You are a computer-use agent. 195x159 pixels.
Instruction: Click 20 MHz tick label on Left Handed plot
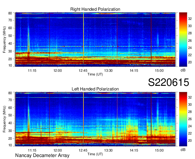pyautogui.click(x=10, y=139)
